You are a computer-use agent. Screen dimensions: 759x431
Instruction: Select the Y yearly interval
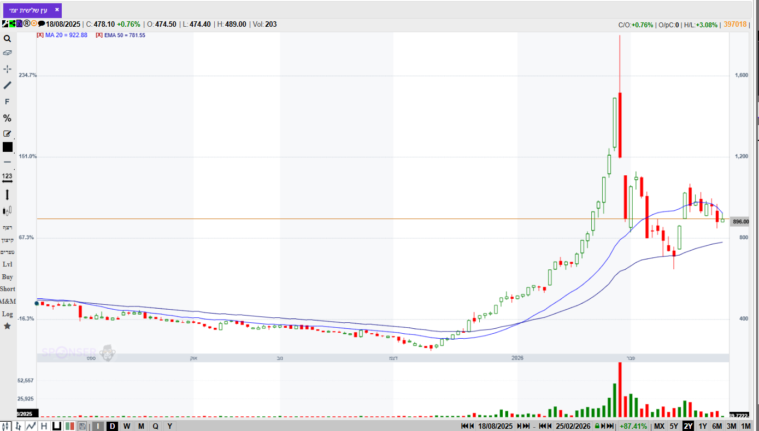pyautogui.click(x=170, y=426)
